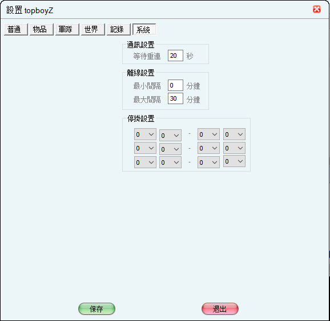The width and height of the screenshot is (330, 321).
Task: Go to the 世界 tab
Action: 93,29
